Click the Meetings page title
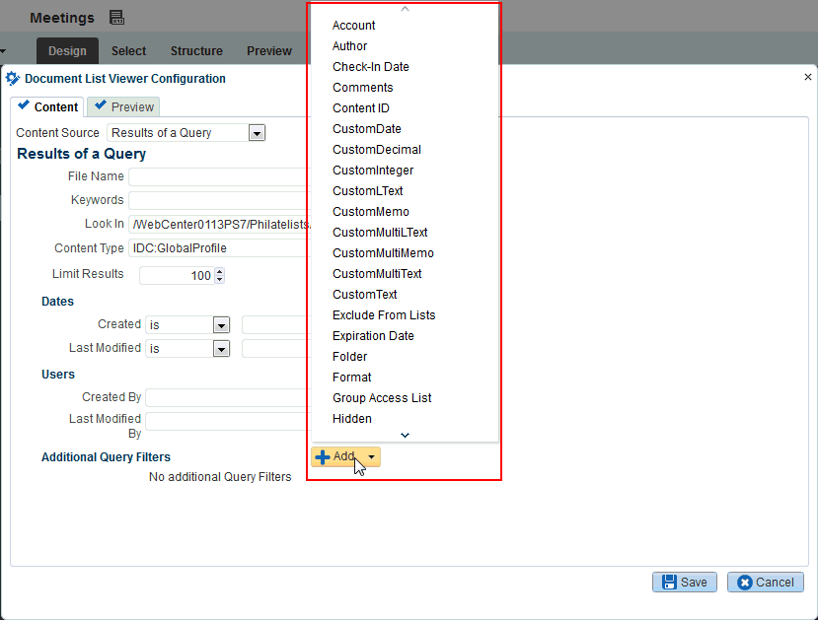 (x=62, y=18)
